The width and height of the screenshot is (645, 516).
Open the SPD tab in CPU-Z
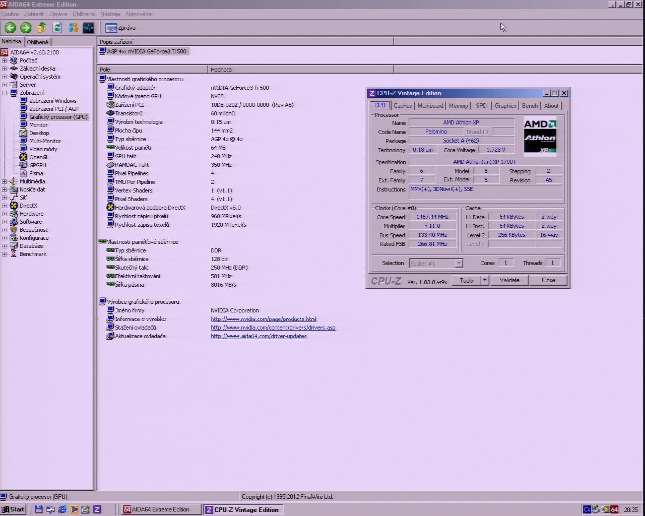(481, 106)
